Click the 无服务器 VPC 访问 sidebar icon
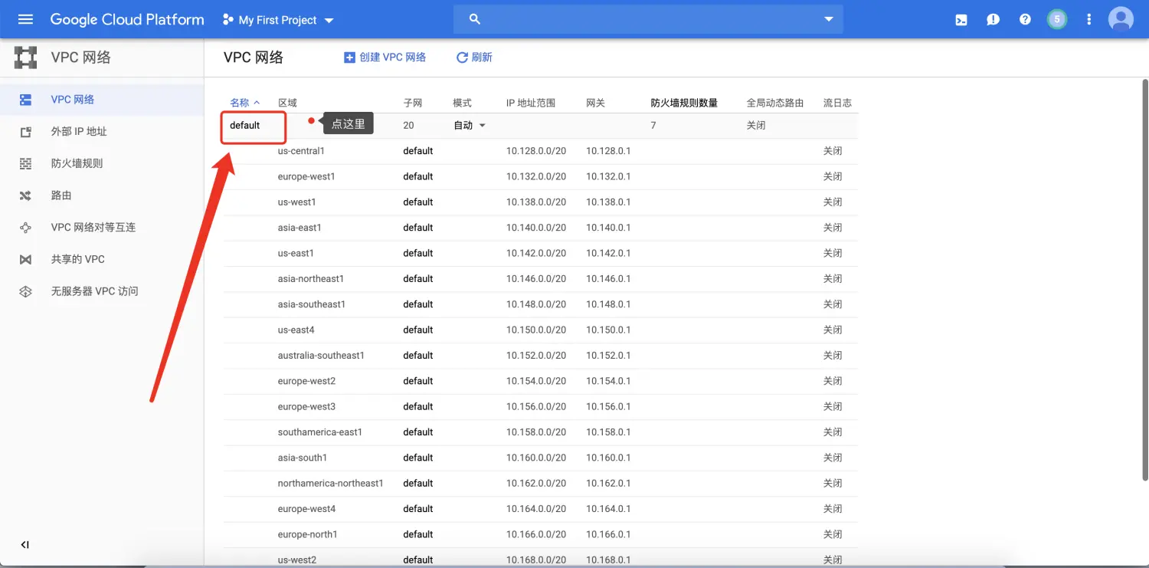 pyautogui.click(x=25, y=291)
